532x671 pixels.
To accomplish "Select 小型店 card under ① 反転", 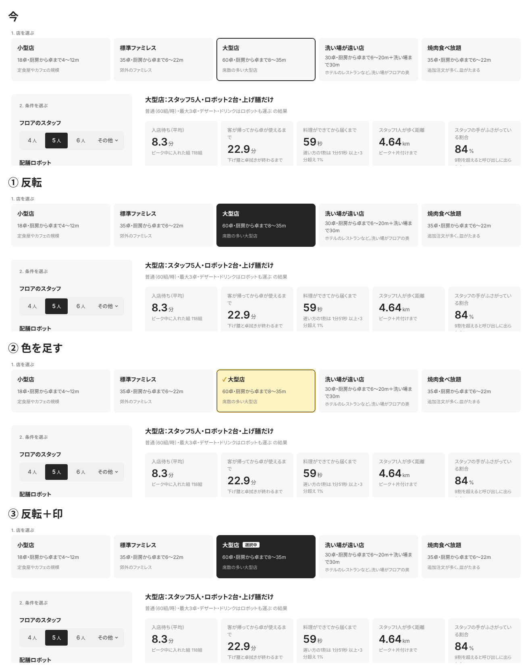I will tap(61, 225).
